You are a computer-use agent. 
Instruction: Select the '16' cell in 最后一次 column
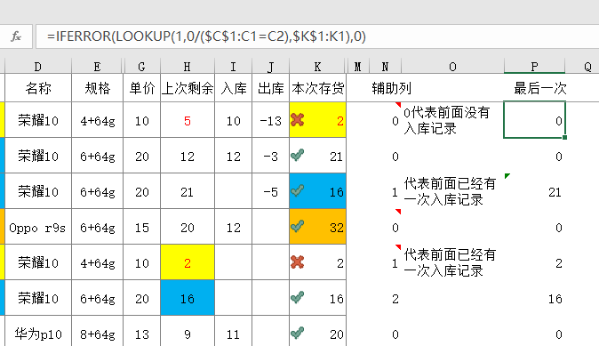tap(534, 298)
